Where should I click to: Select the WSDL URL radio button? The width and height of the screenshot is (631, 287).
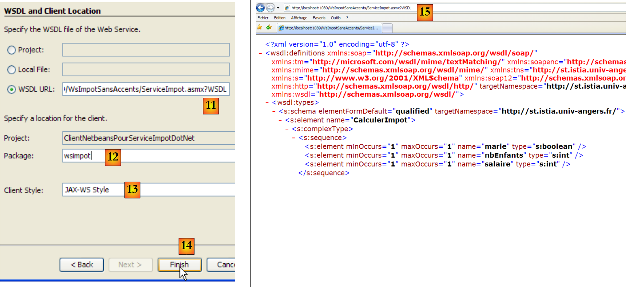pyautogui.click(x=12, y=89)
